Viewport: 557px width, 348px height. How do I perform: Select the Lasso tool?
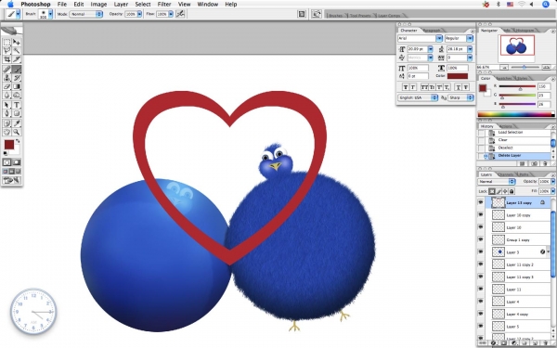pos(6,51)
